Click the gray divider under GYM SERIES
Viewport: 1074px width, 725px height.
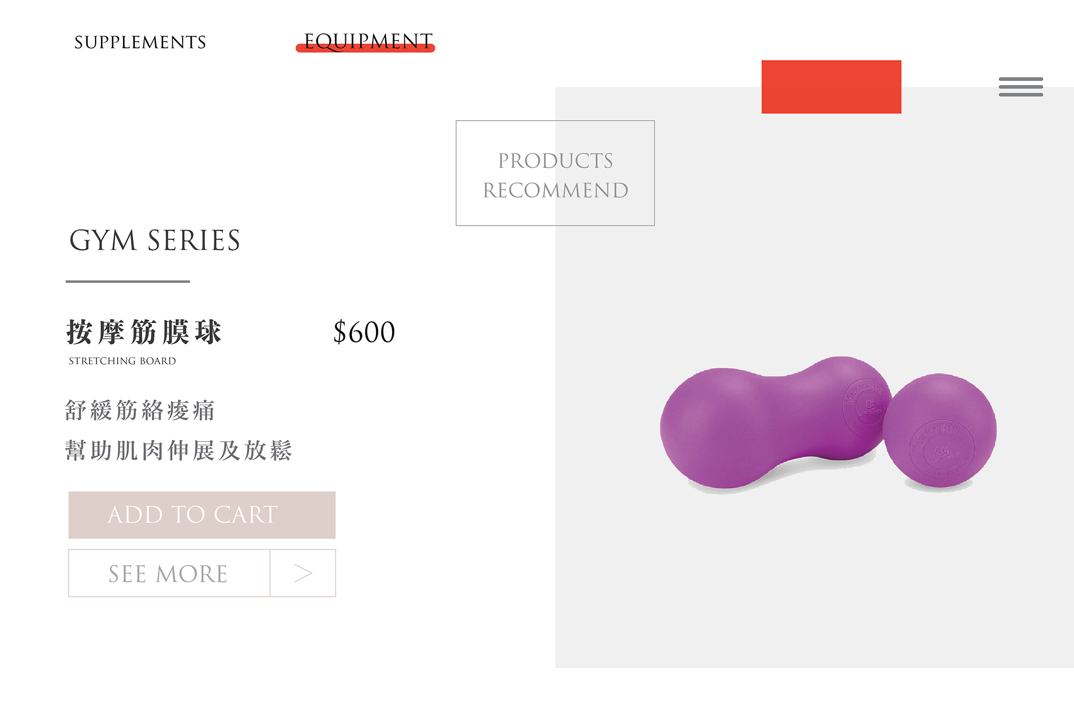(x=128, y=281)
